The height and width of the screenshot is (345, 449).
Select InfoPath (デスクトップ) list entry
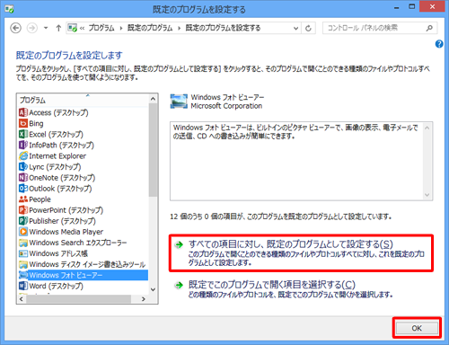[84, 145]
